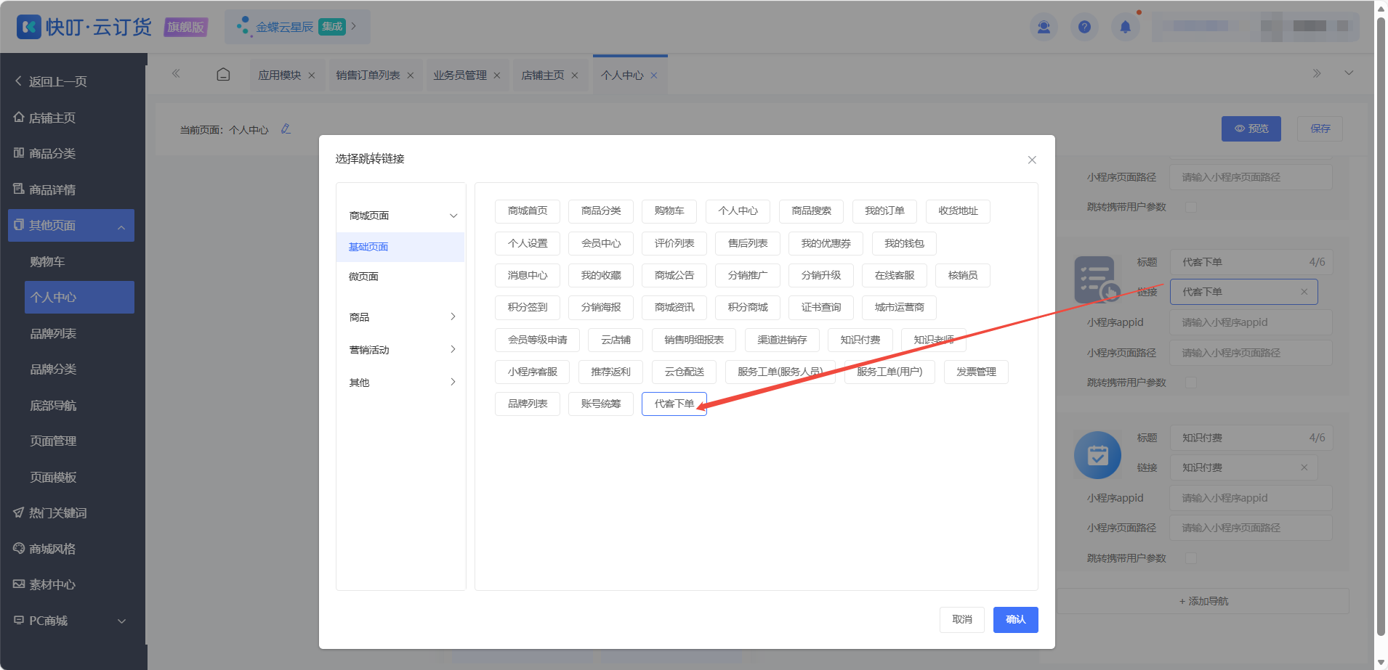Click the customer service avatar icon

tap(1044, 27)
